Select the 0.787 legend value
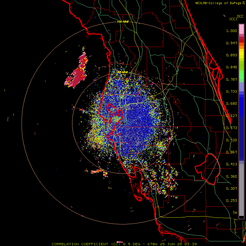Image resolution: width=246 pixels, height=246 pixels. 232,79
